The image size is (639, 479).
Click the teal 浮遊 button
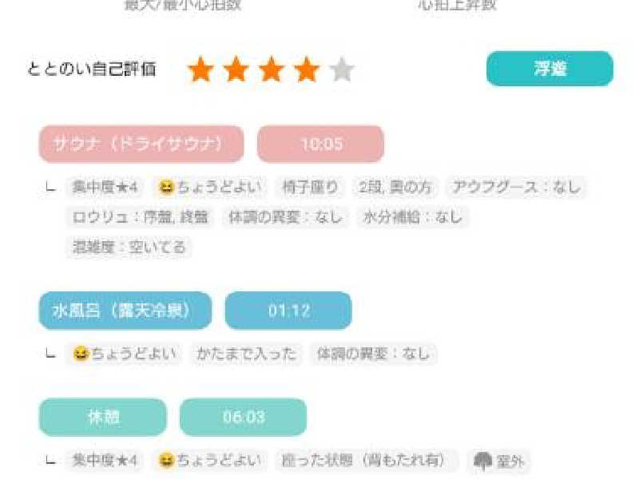(x=550, y=69)
